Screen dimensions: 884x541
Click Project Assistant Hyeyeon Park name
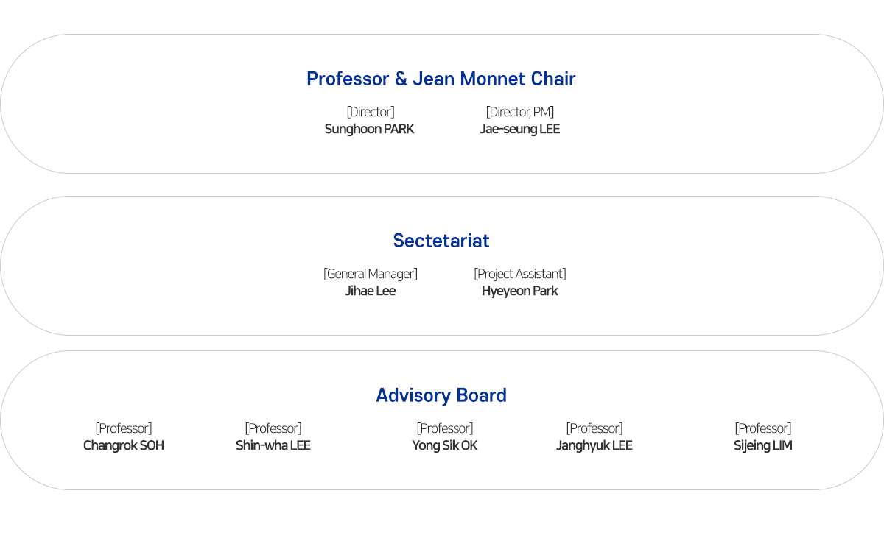coord(519,291)
